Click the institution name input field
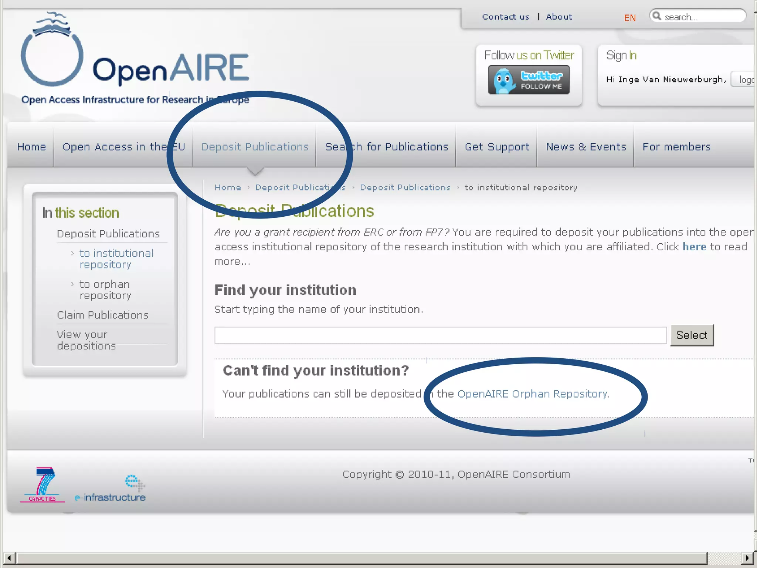 (441, 335)
